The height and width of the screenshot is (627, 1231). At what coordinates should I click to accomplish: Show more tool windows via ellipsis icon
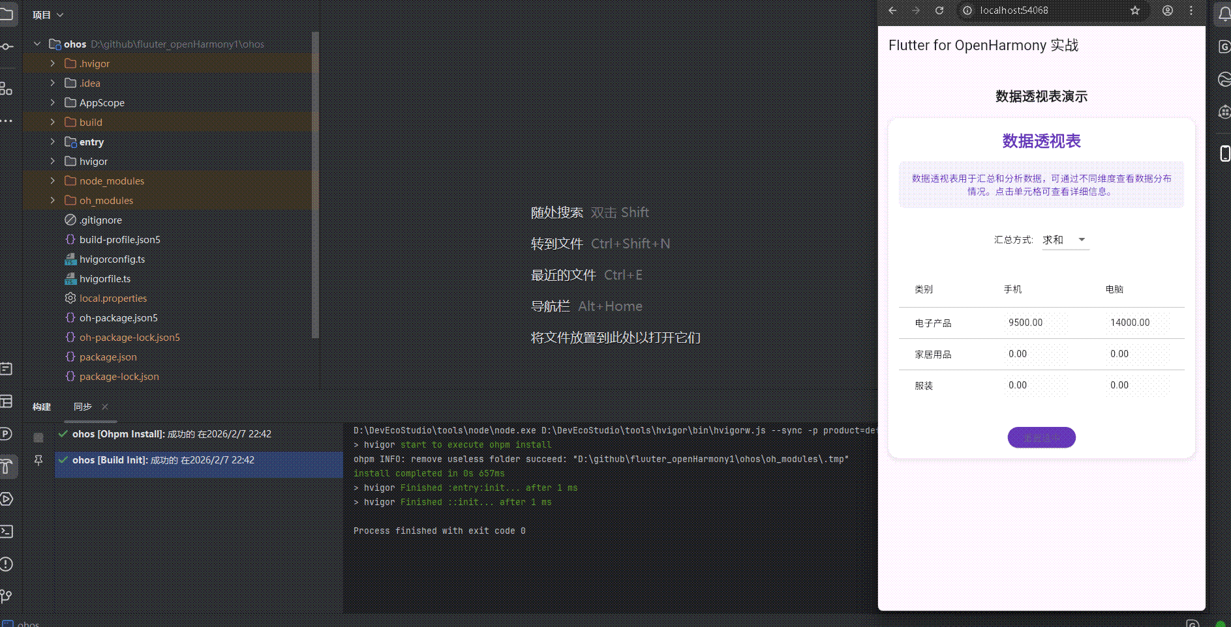tap(6, 121)
